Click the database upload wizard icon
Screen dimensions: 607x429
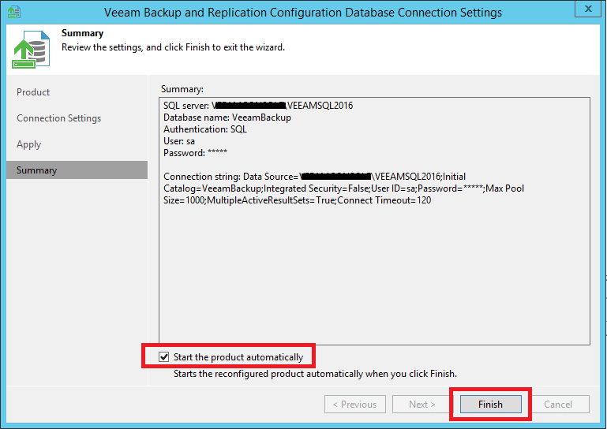[x=31, y=49]
